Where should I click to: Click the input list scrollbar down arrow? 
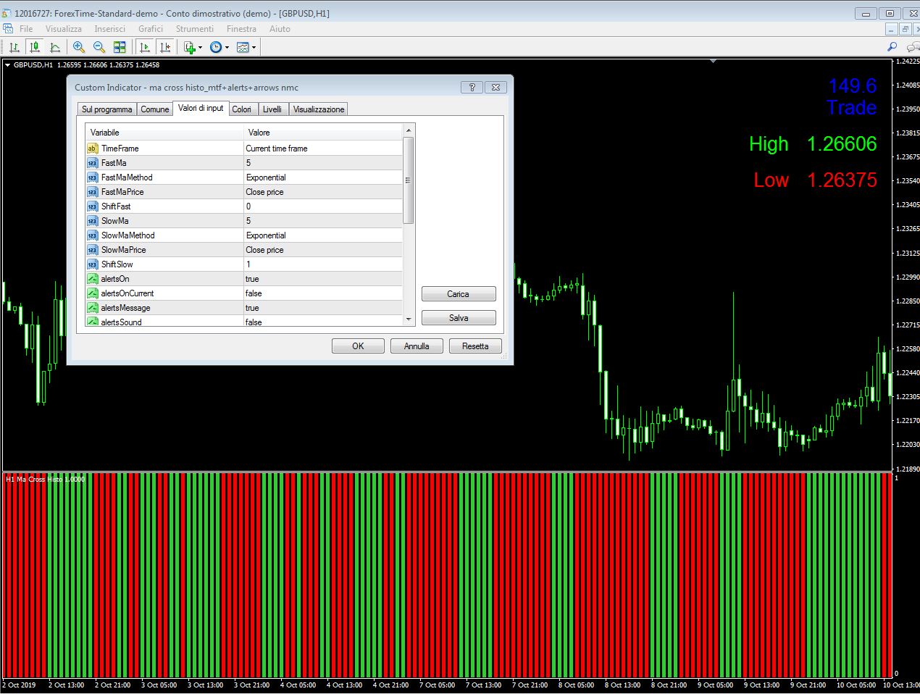pos(409,319)
